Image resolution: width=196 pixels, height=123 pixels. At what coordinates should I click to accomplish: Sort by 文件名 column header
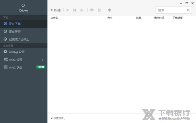click(x=54, y=18)
